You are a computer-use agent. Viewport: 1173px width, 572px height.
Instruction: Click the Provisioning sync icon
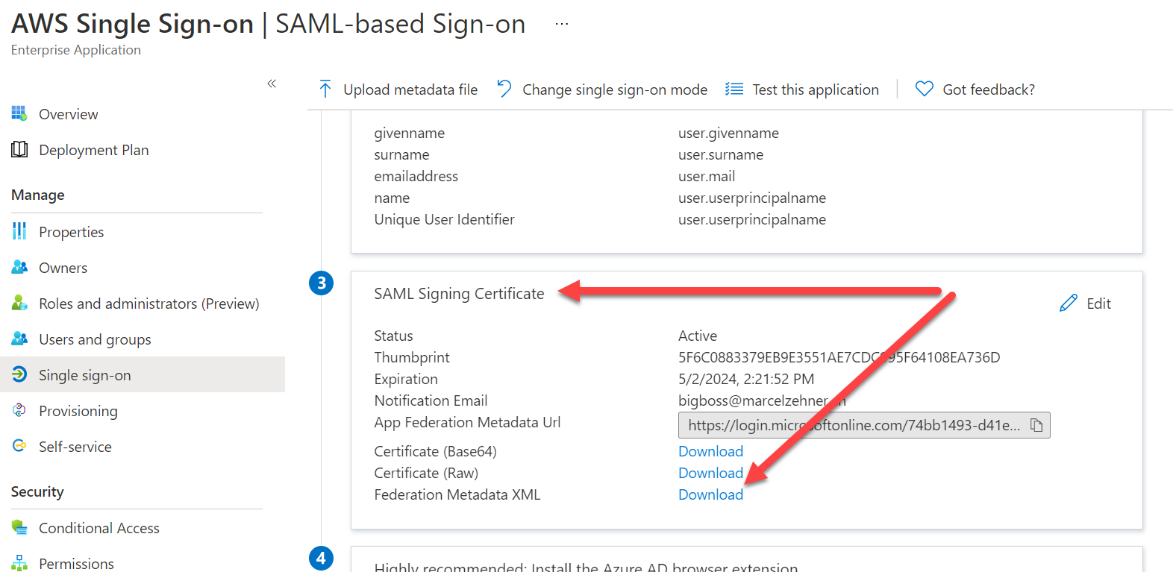pos(19,411)
